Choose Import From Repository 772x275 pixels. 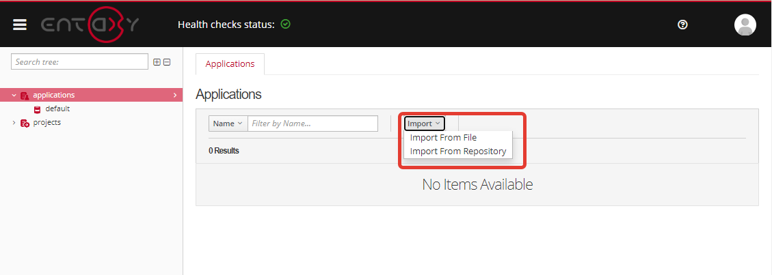[x=458, y=151]
